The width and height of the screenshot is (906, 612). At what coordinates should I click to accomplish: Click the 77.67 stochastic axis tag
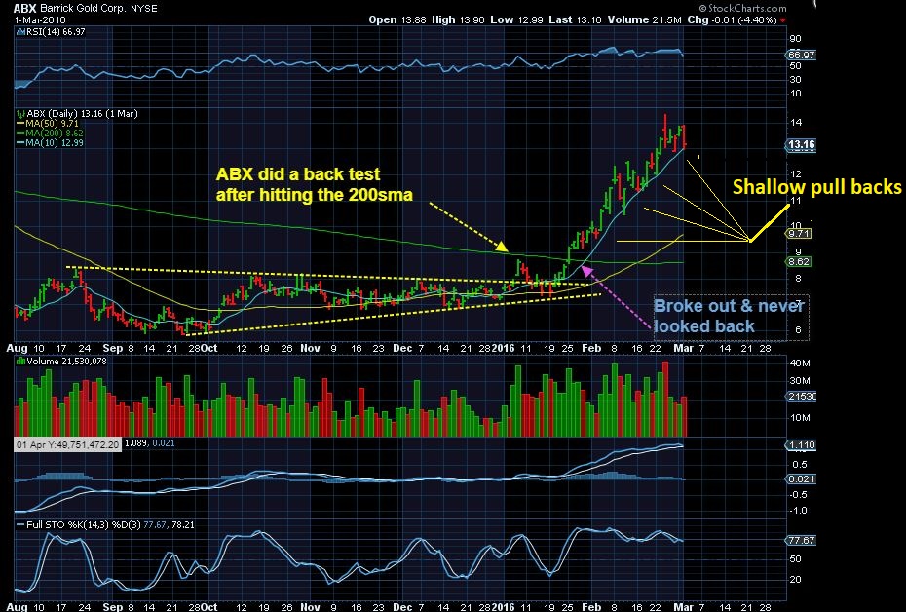pos(801,540)
